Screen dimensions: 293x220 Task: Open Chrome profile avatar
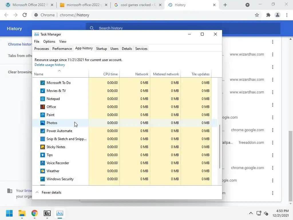point(278,15)
